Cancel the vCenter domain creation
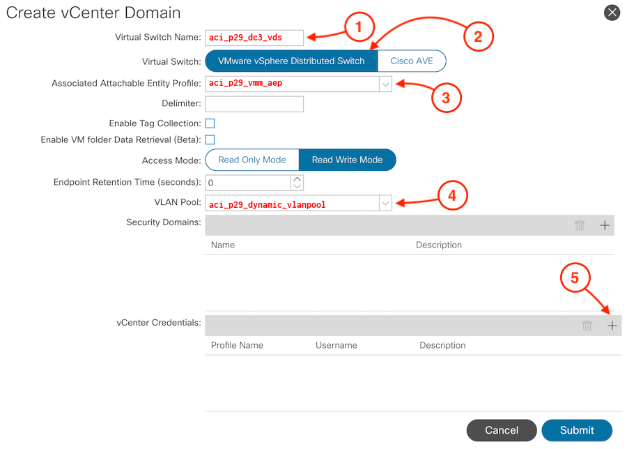This screenshot has height=449, width=627. click(502, 430)
